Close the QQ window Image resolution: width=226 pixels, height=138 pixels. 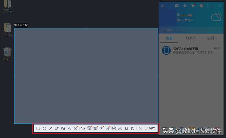pos(220,6)
